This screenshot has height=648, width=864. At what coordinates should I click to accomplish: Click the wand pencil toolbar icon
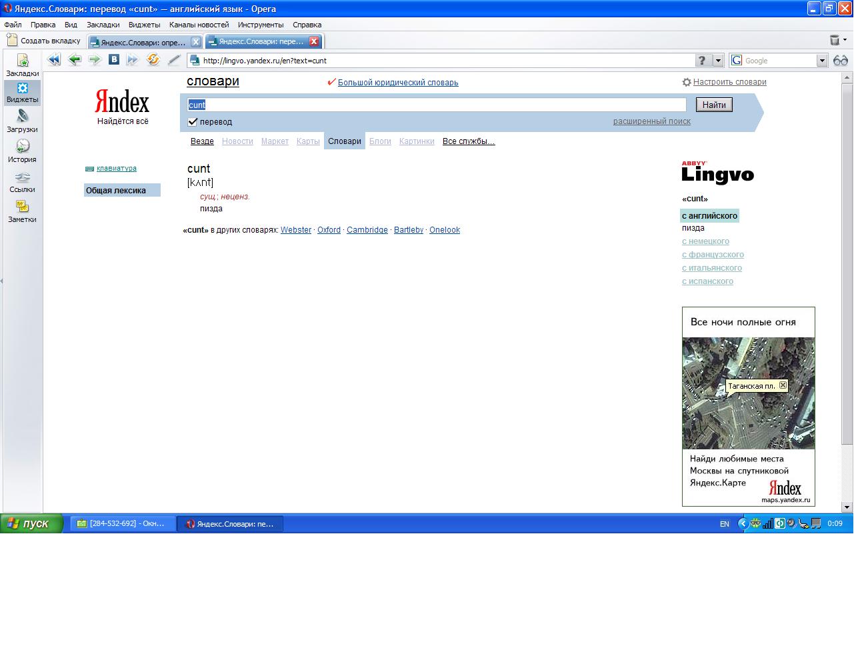point(174,60)
